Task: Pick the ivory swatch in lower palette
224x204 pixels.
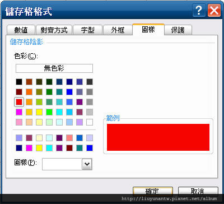Action: (39, 138)
